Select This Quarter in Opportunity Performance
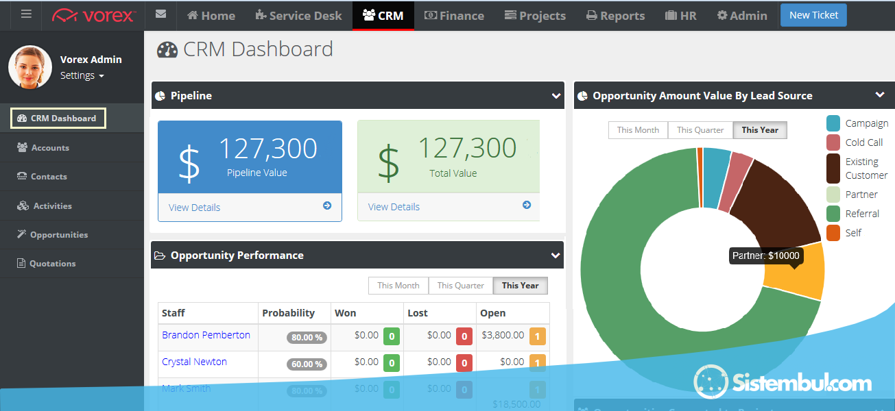 pos(460,286)
